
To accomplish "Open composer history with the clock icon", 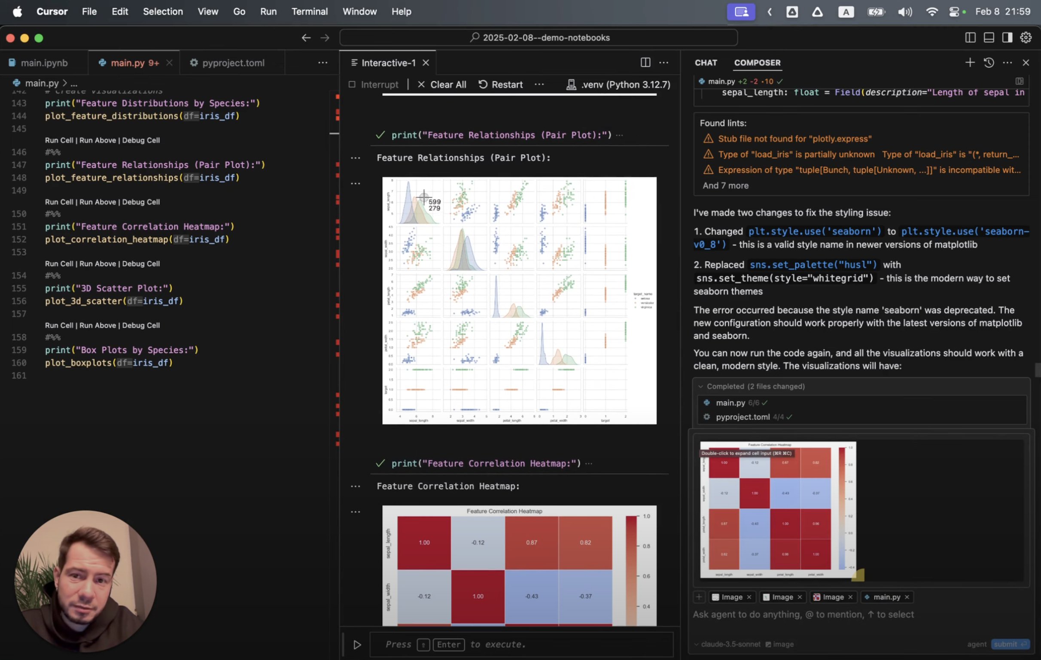I will pyautogui.click(x=989, y=63).
